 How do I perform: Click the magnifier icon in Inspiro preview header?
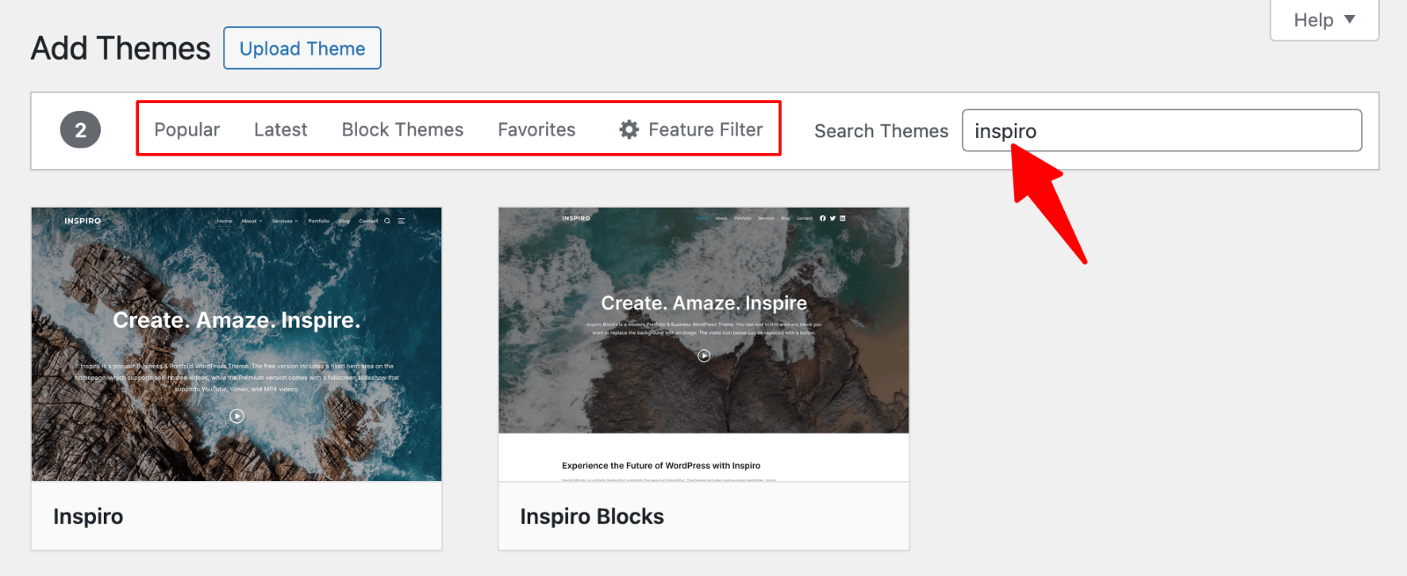click(387, 222)
